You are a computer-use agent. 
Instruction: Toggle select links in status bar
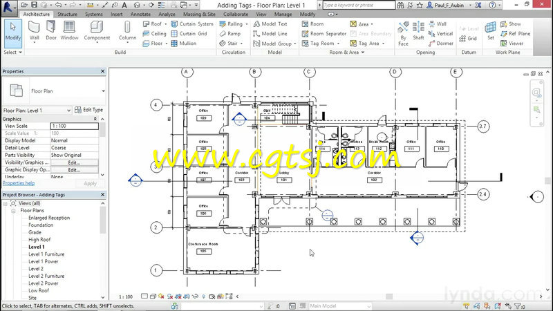point(466,306)
